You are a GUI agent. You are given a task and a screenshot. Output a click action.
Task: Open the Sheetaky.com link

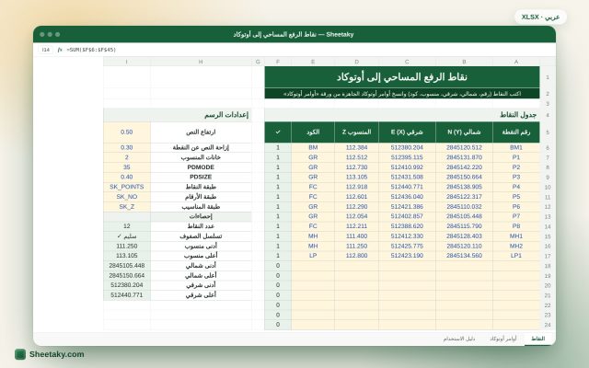point(57,354)
